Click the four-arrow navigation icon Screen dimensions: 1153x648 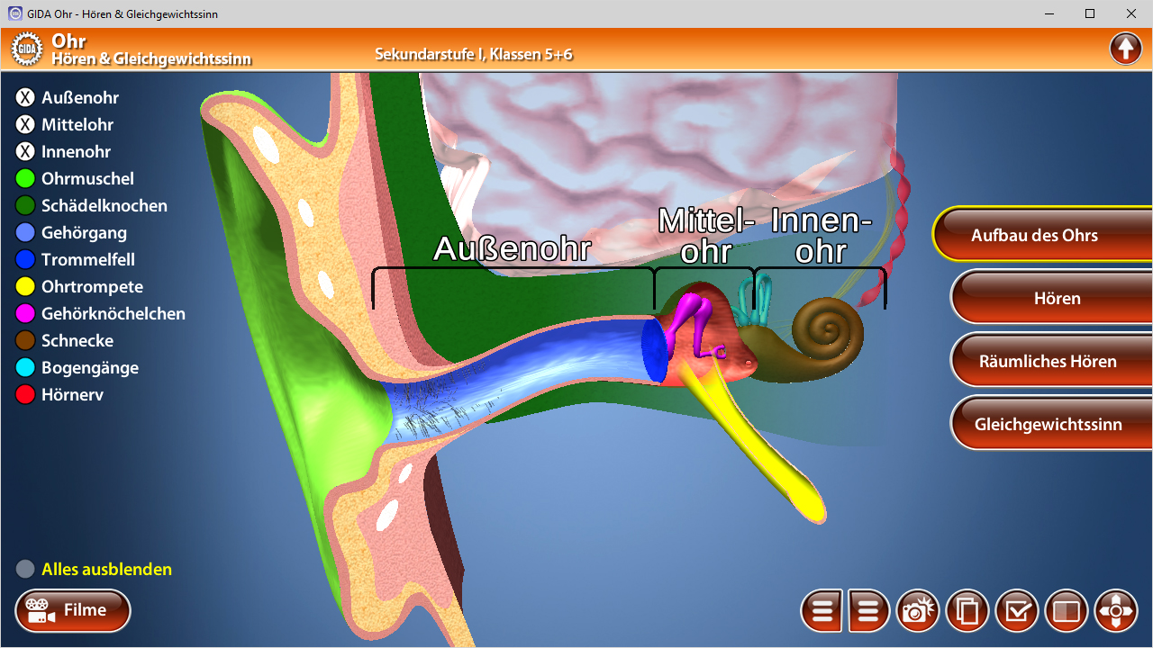tap(1116, 612)
